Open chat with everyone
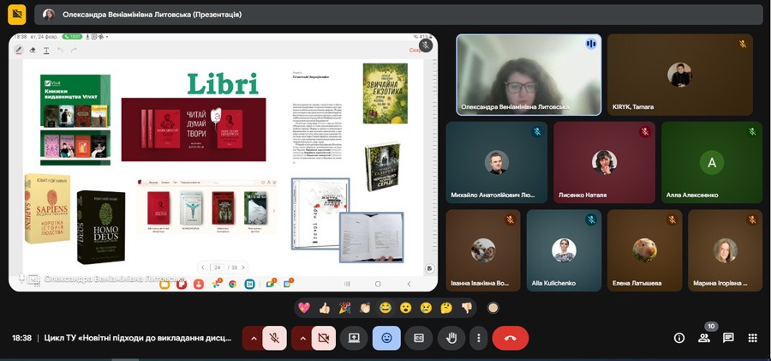The width and height of the screenshot is (771, 361). point(728,338)
